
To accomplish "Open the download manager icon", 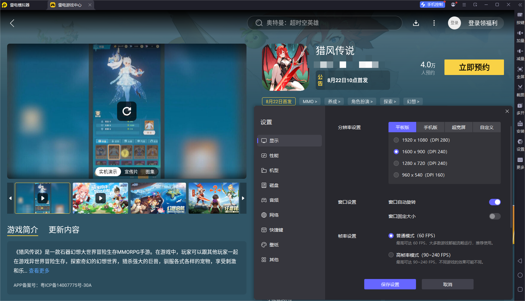I will pos(416,23).
